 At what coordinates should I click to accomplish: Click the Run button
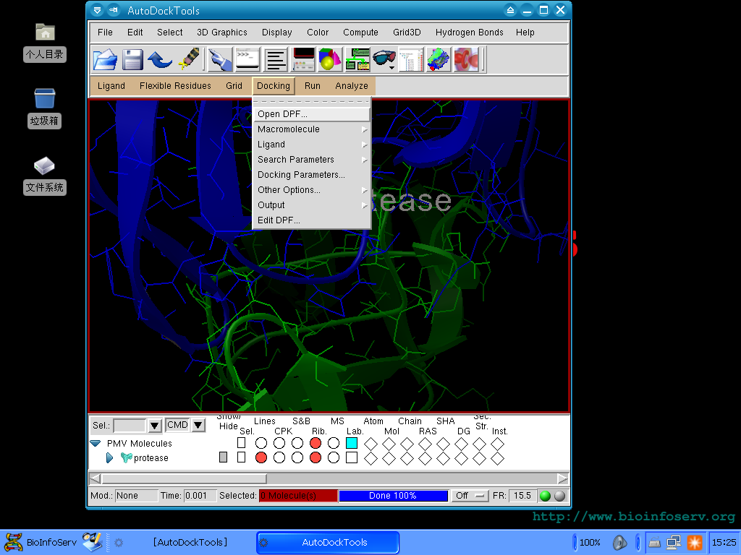pyautogui.click(x=313, y=86)
